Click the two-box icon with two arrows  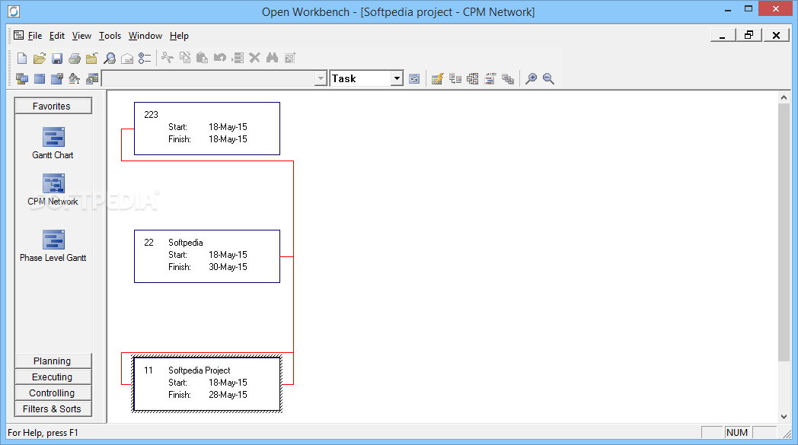[x=455, y=78]
